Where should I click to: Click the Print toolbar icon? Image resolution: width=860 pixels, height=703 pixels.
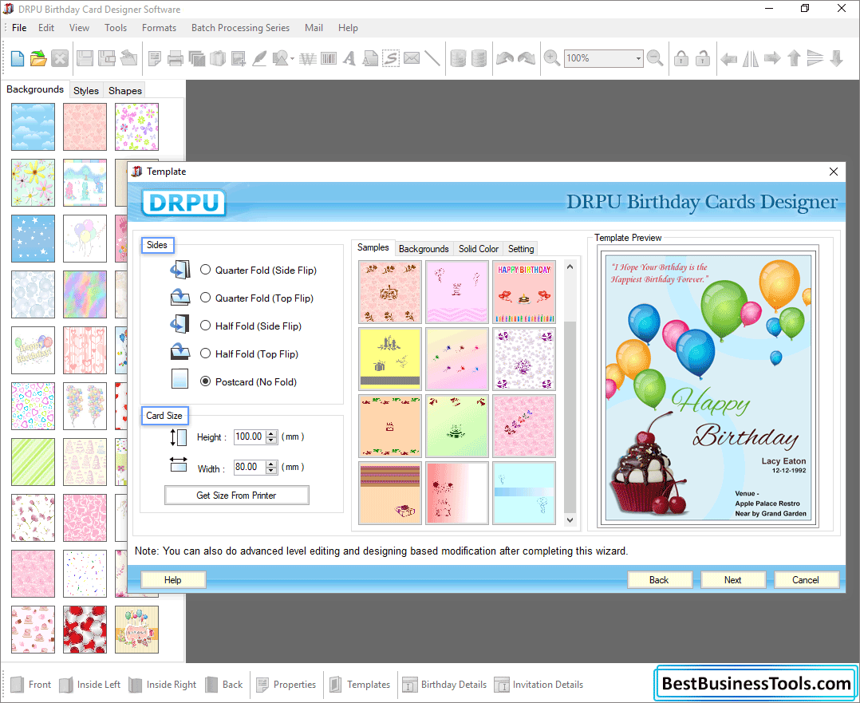point(175,58)
